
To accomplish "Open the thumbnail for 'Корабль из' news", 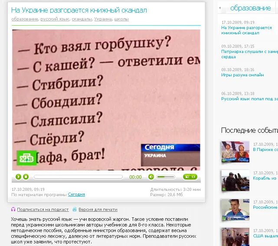I will 235,180.
